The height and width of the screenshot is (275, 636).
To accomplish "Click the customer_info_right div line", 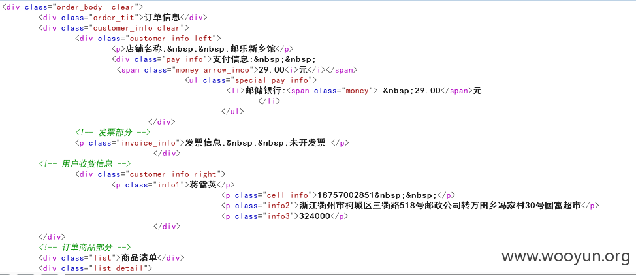I will pos(150,174).
